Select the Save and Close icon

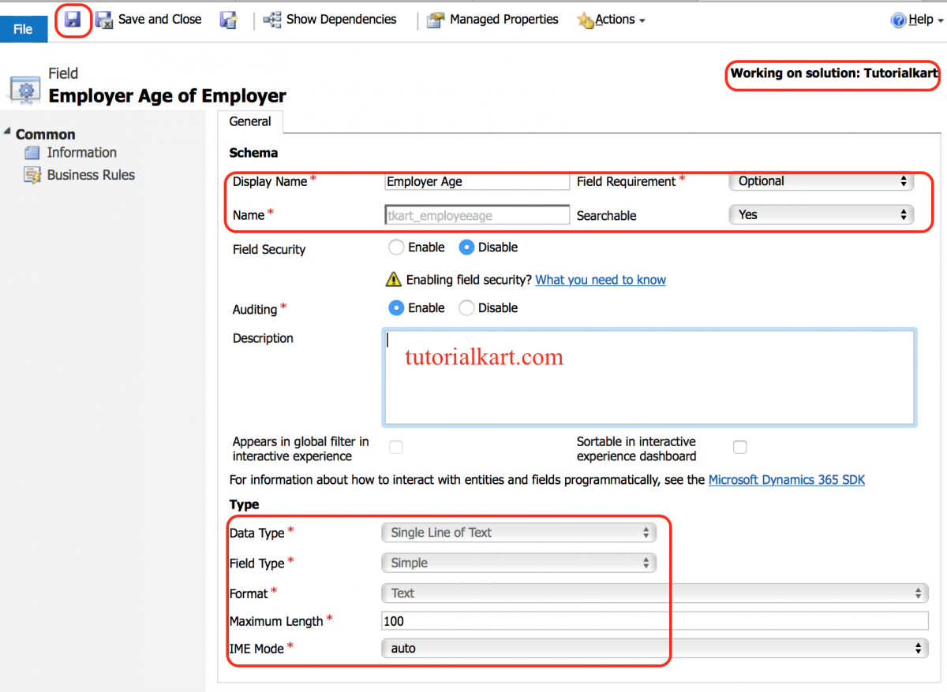coord(103,20)
